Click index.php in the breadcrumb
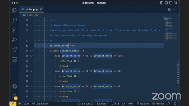 [x=33, y=15]
